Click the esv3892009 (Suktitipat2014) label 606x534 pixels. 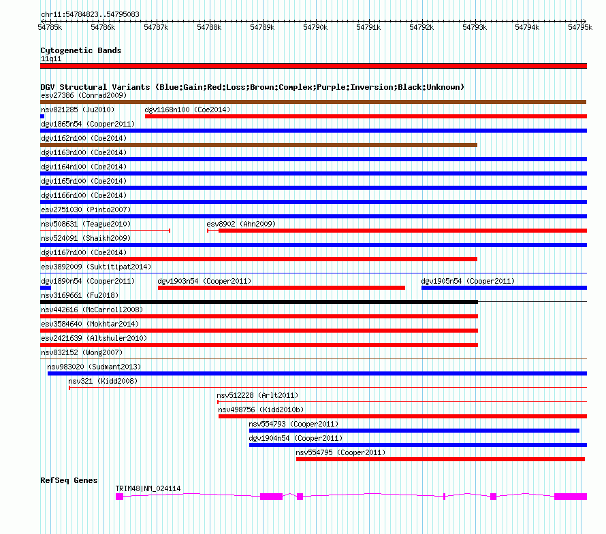click(96, 267)
